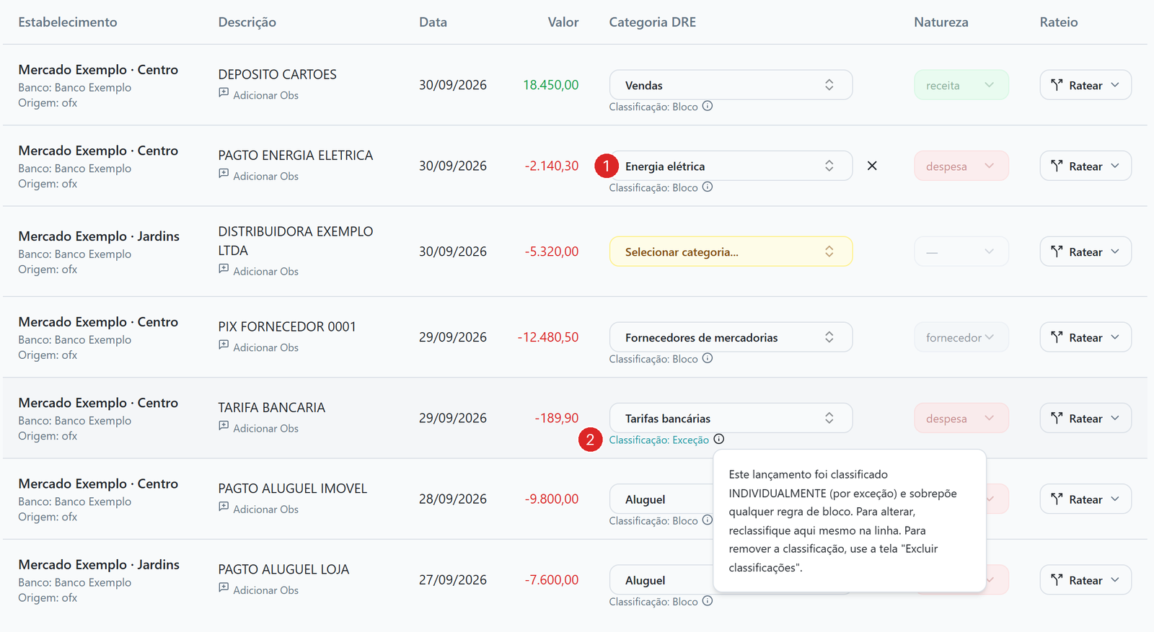
Task: Click Ratear for PIX FORNECEDOR 0001
Action: click(x=1085, y=337)
